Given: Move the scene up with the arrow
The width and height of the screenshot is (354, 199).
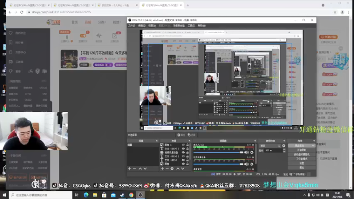Looking at the screenshot, I should pos(140,168).
